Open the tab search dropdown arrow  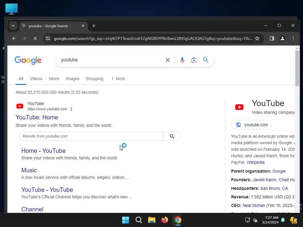point(13,26)
